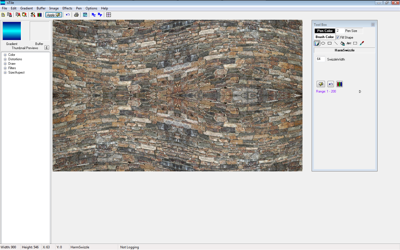Click the Pen Color selector
The image size is (400, 250).
324,31
